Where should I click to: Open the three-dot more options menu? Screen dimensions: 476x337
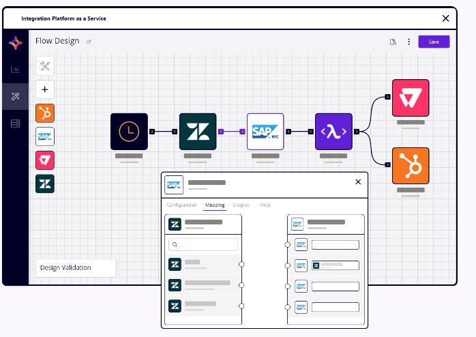pyautogui.click(x=409, y=42)
